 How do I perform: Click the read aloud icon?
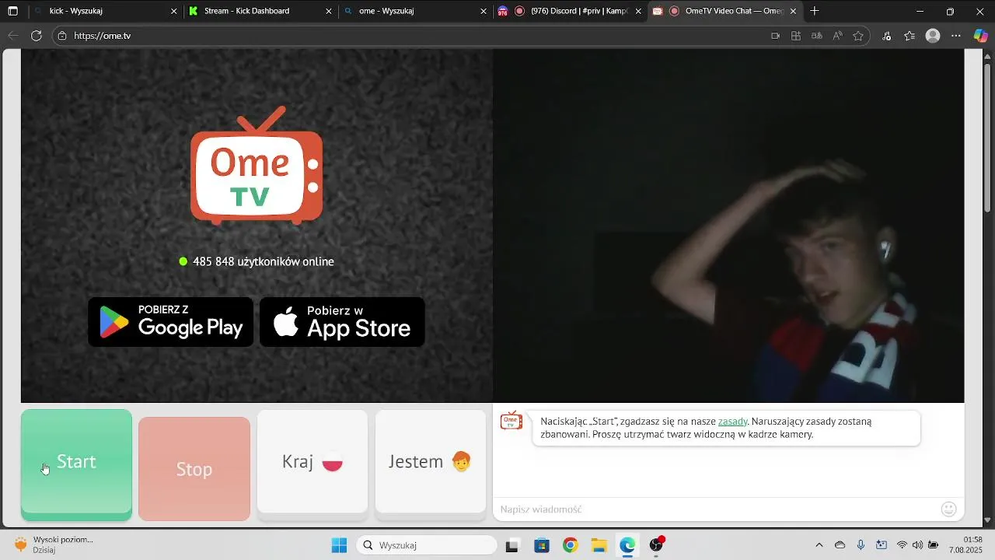click(838, 36)
